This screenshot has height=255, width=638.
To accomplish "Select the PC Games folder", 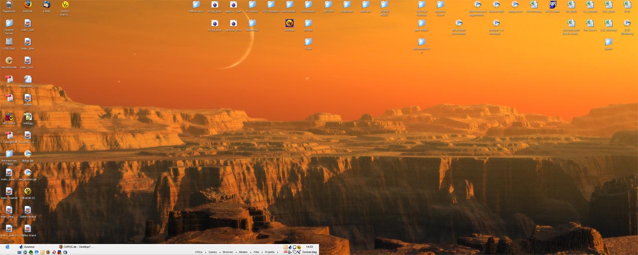I will (252, 4).
